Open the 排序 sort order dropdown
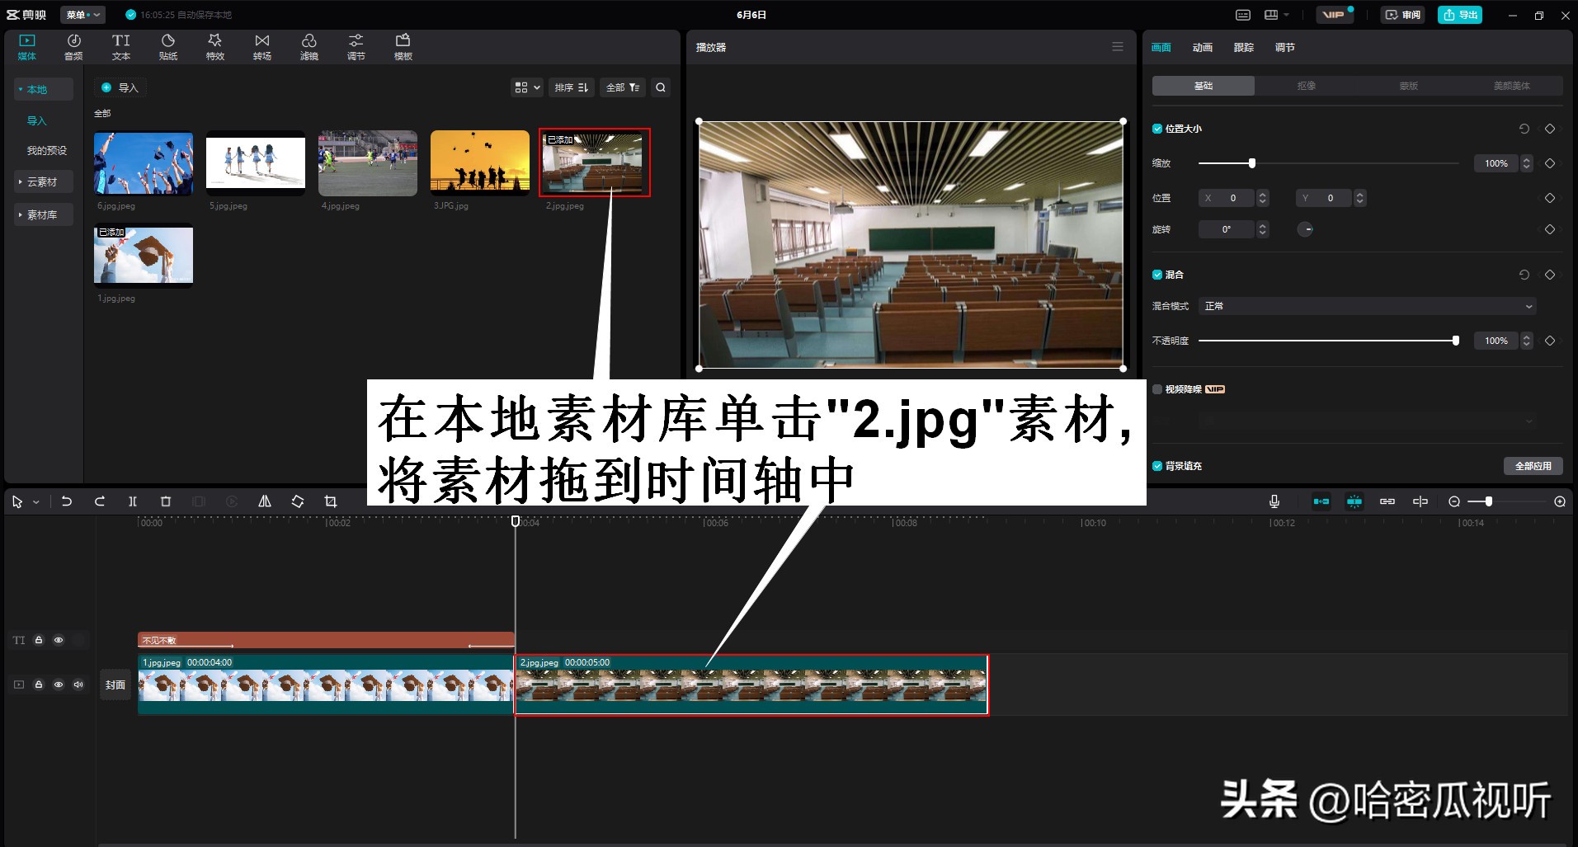 coord(572,87)
